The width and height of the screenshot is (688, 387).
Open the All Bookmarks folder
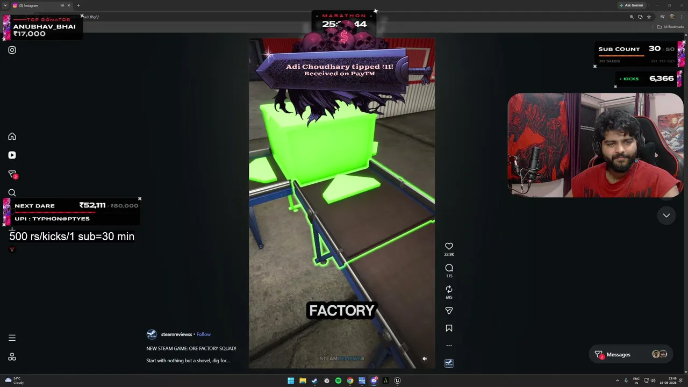(670, 27)
